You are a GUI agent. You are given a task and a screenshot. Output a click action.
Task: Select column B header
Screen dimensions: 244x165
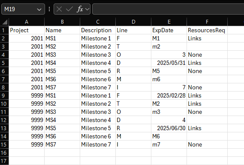62,22
